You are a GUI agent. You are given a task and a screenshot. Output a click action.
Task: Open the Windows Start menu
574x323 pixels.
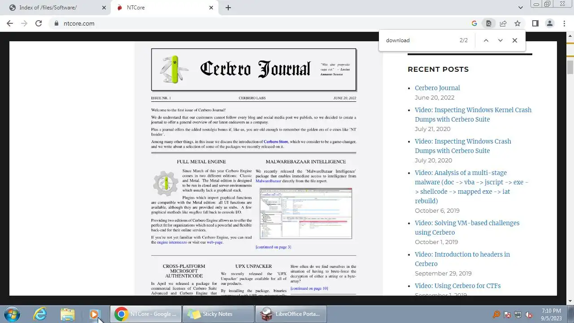point(12,314)
